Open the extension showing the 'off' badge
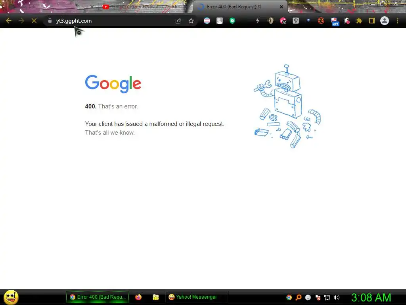This screenshot has height=305, width=406. click(335, 22)
